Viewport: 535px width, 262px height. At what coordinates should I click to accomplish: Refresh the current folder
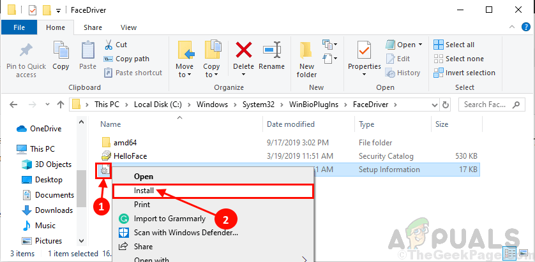(x=446, y=105)
